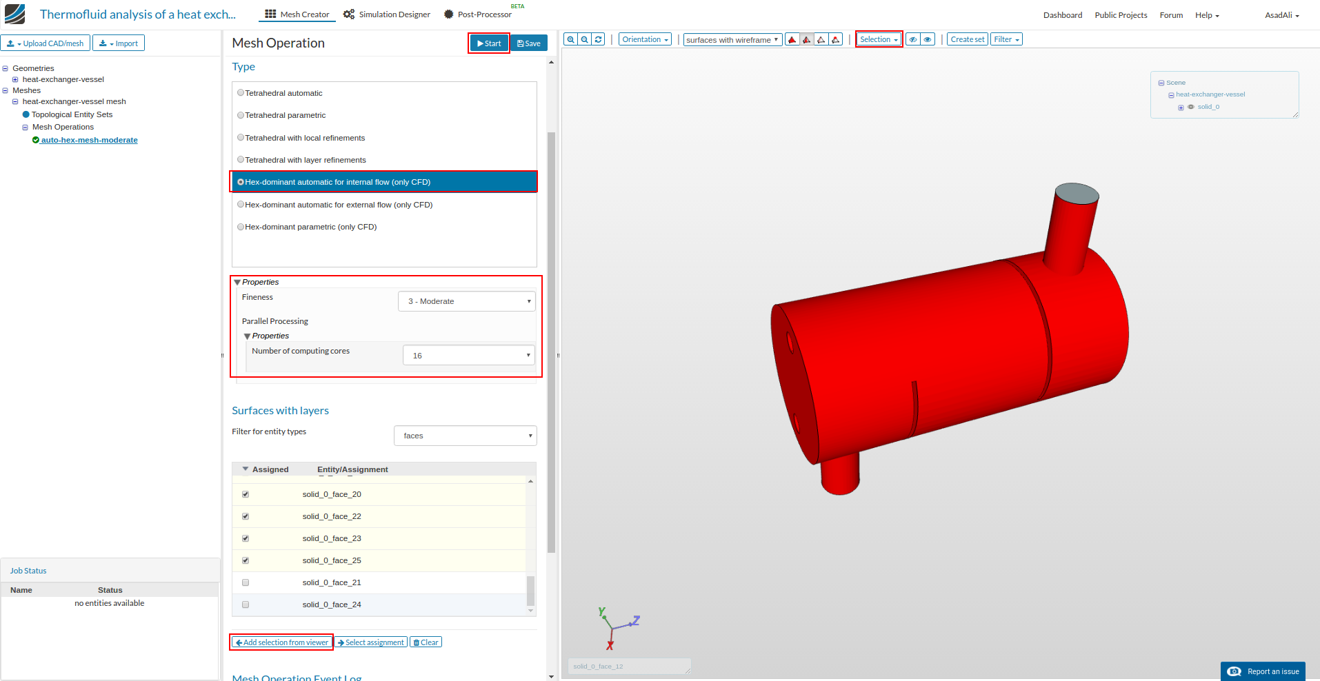Viewport: 1320px width, 681px height.
Task: Collapse Parallel Processing Properties section
Action: [x=247, y=336]
